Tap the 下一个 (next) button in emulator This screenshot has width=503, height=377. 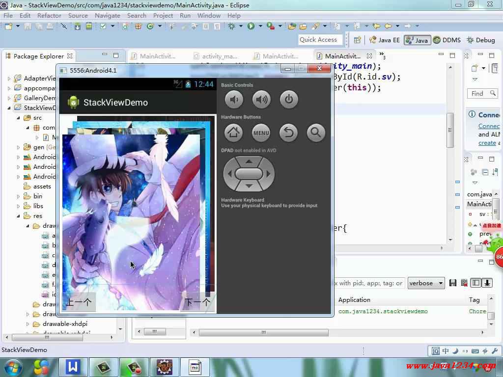(197, 302)
